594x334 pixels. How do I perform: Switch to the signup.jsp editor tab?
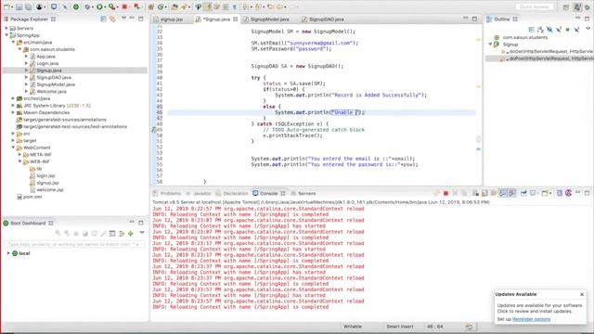[171, 19]
